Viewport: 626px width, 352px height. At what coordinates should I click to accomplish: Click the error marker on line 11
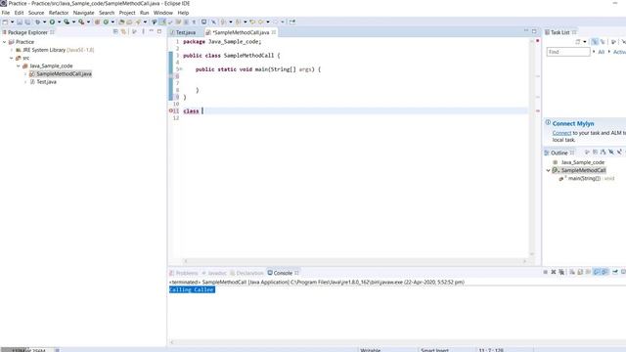click(171, 110)
